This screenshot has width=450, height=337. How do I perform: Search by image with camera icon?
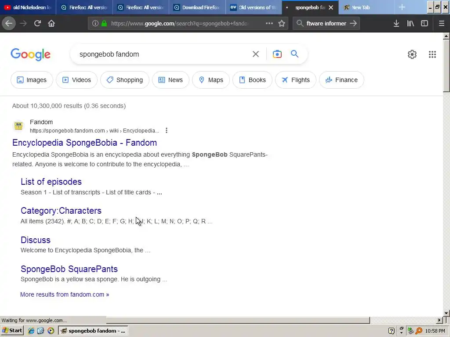(277, 54)
